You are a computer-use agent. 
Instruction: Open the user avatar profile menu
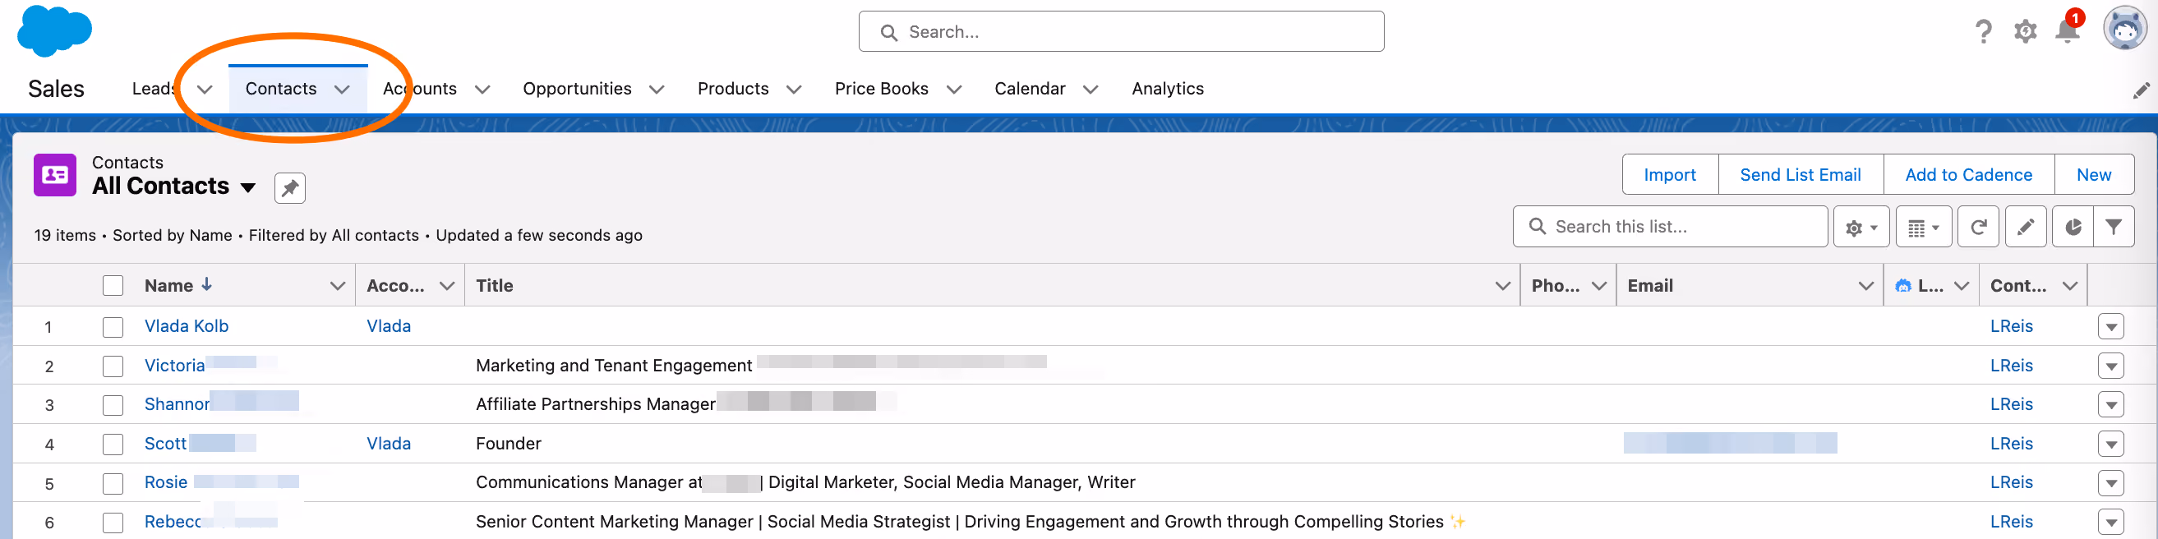tap(2124, 30)
